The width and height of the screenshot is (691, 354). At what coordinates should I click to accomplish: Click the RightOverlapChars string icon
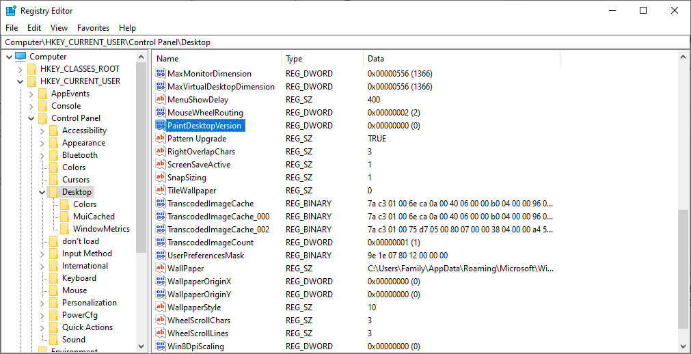161,152
